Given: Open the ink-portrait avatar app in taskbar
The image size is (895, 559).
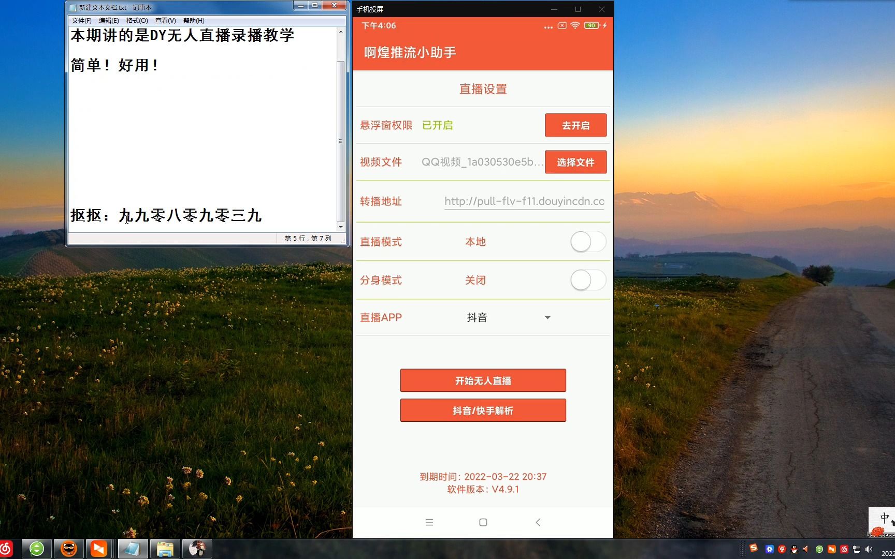Looking at the screenshot, I should [197, 549].
